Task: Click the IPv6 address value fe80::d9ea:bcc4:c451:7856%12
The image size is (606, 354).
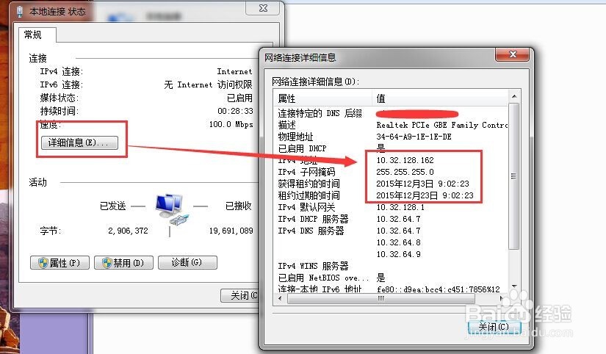Action: pos(439,289)
